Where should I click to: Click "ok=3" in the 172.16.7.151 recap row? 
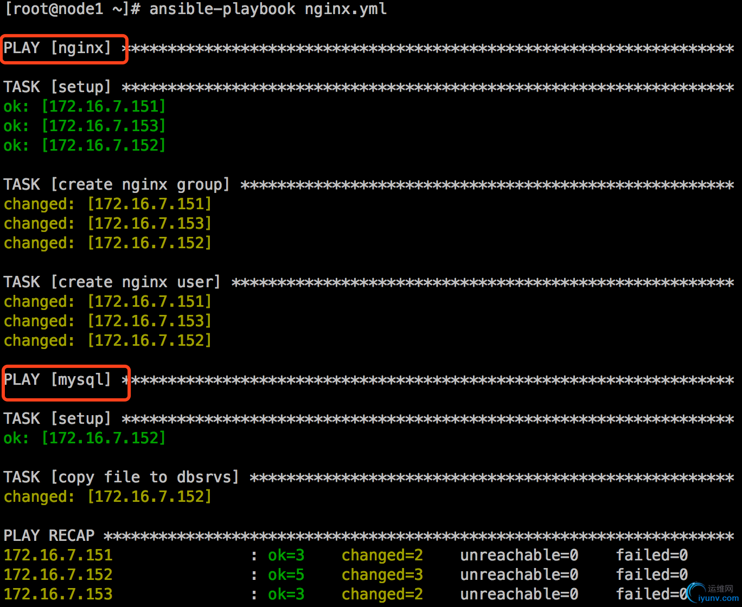pyautogui.click(x=286, y=556)
